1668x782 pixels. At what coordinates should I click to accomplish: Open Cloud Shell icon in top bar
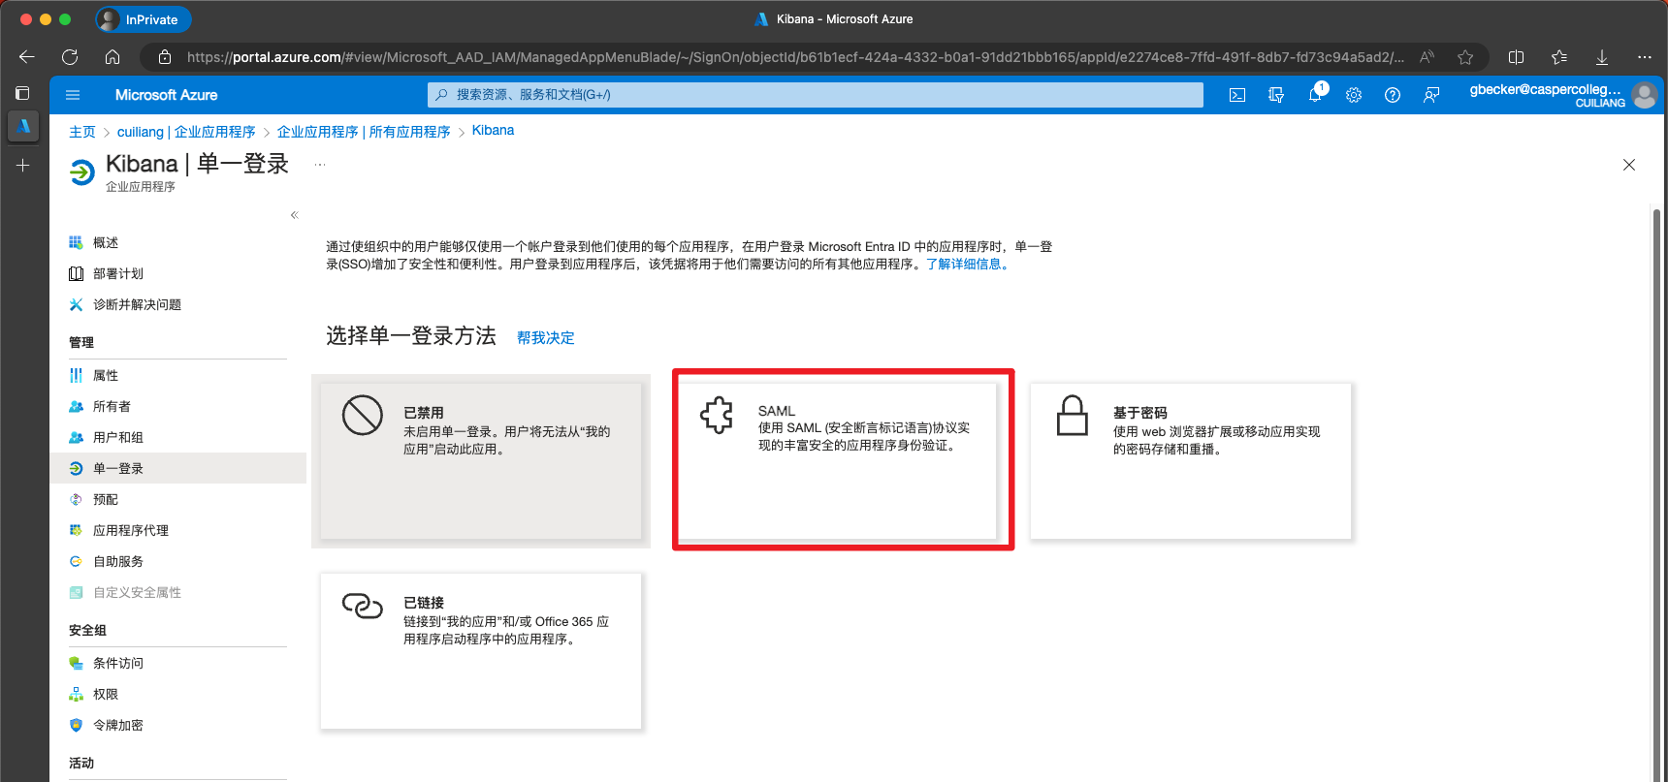click(x=1237, y=95)
